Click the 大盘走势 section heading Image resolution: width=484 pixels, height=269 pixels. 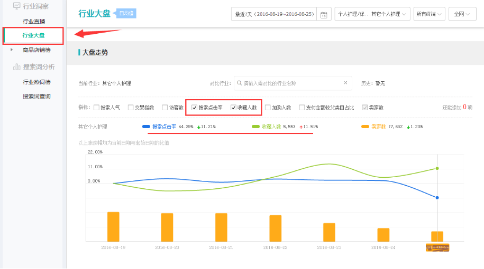coord(95,53)
